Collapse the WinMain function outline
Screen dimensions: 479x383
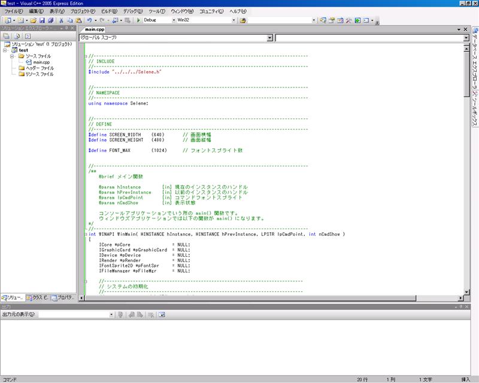pos(86,234)
